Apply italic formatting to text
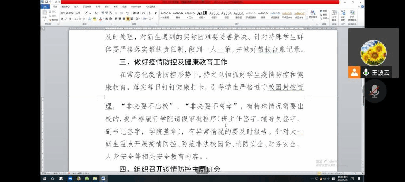The height and width of the screenshot is (182, 405). coord(65,19)
